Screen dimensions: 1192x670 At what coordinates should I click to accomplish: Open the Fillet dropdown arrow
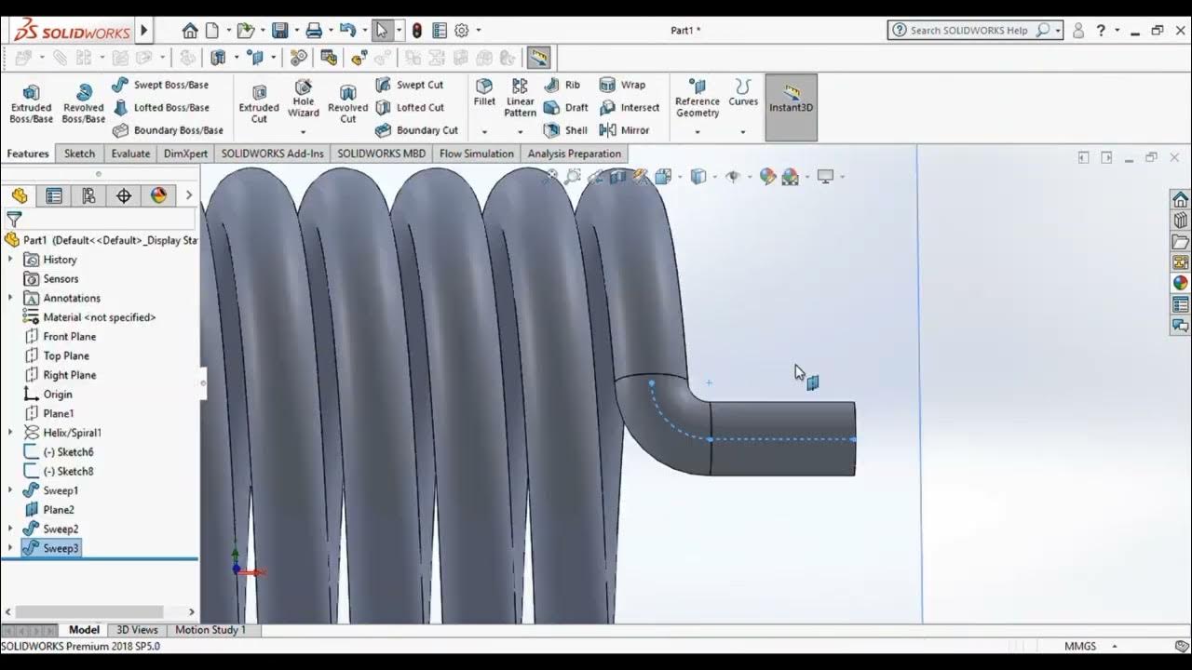484,132
